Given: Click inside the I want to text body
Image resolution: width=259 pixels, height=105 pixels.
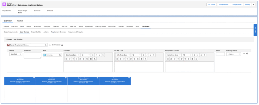Looking at the screenshot, I should 88,67.
